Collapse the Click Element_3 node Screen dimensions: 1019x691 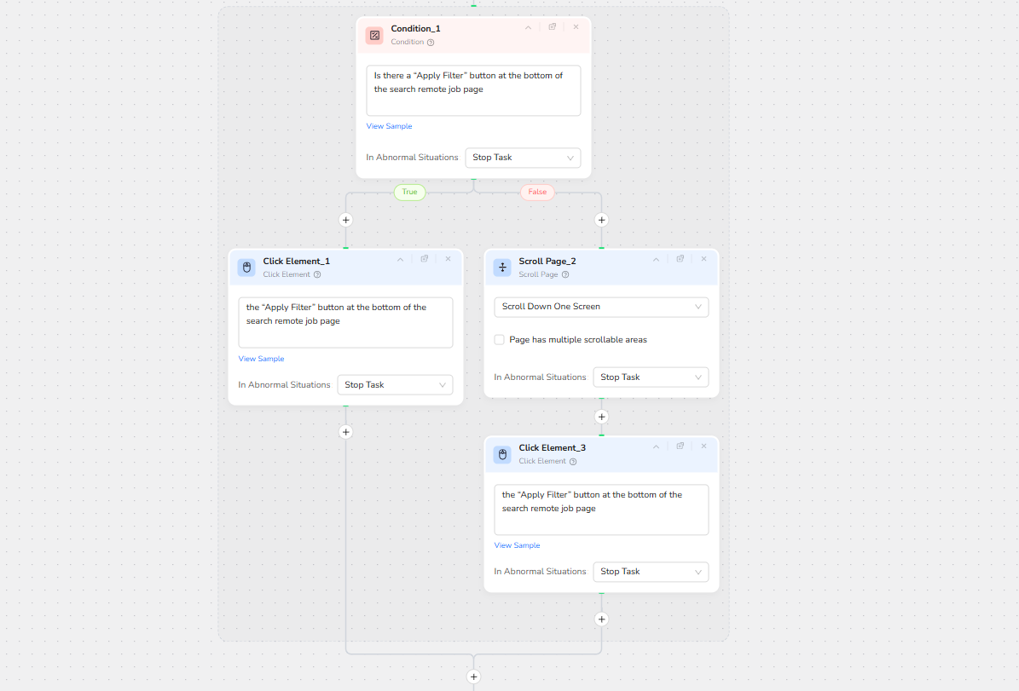tap(656, 446)
